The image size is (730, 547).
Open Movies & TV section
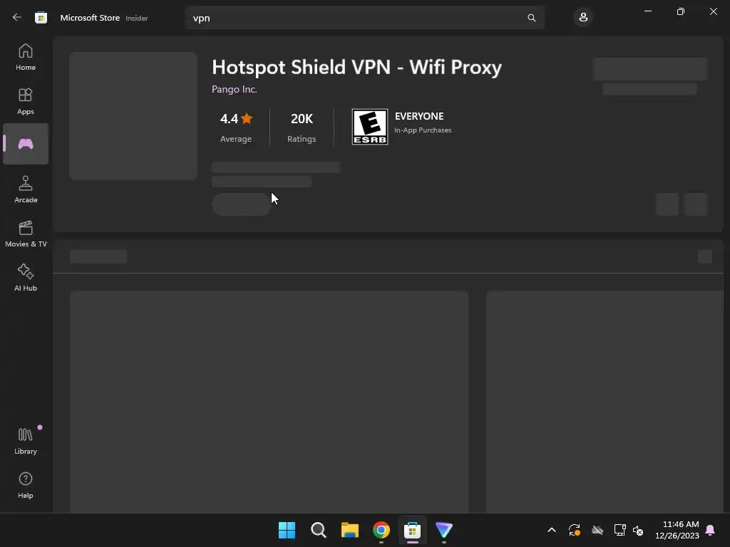click(26, 234)
